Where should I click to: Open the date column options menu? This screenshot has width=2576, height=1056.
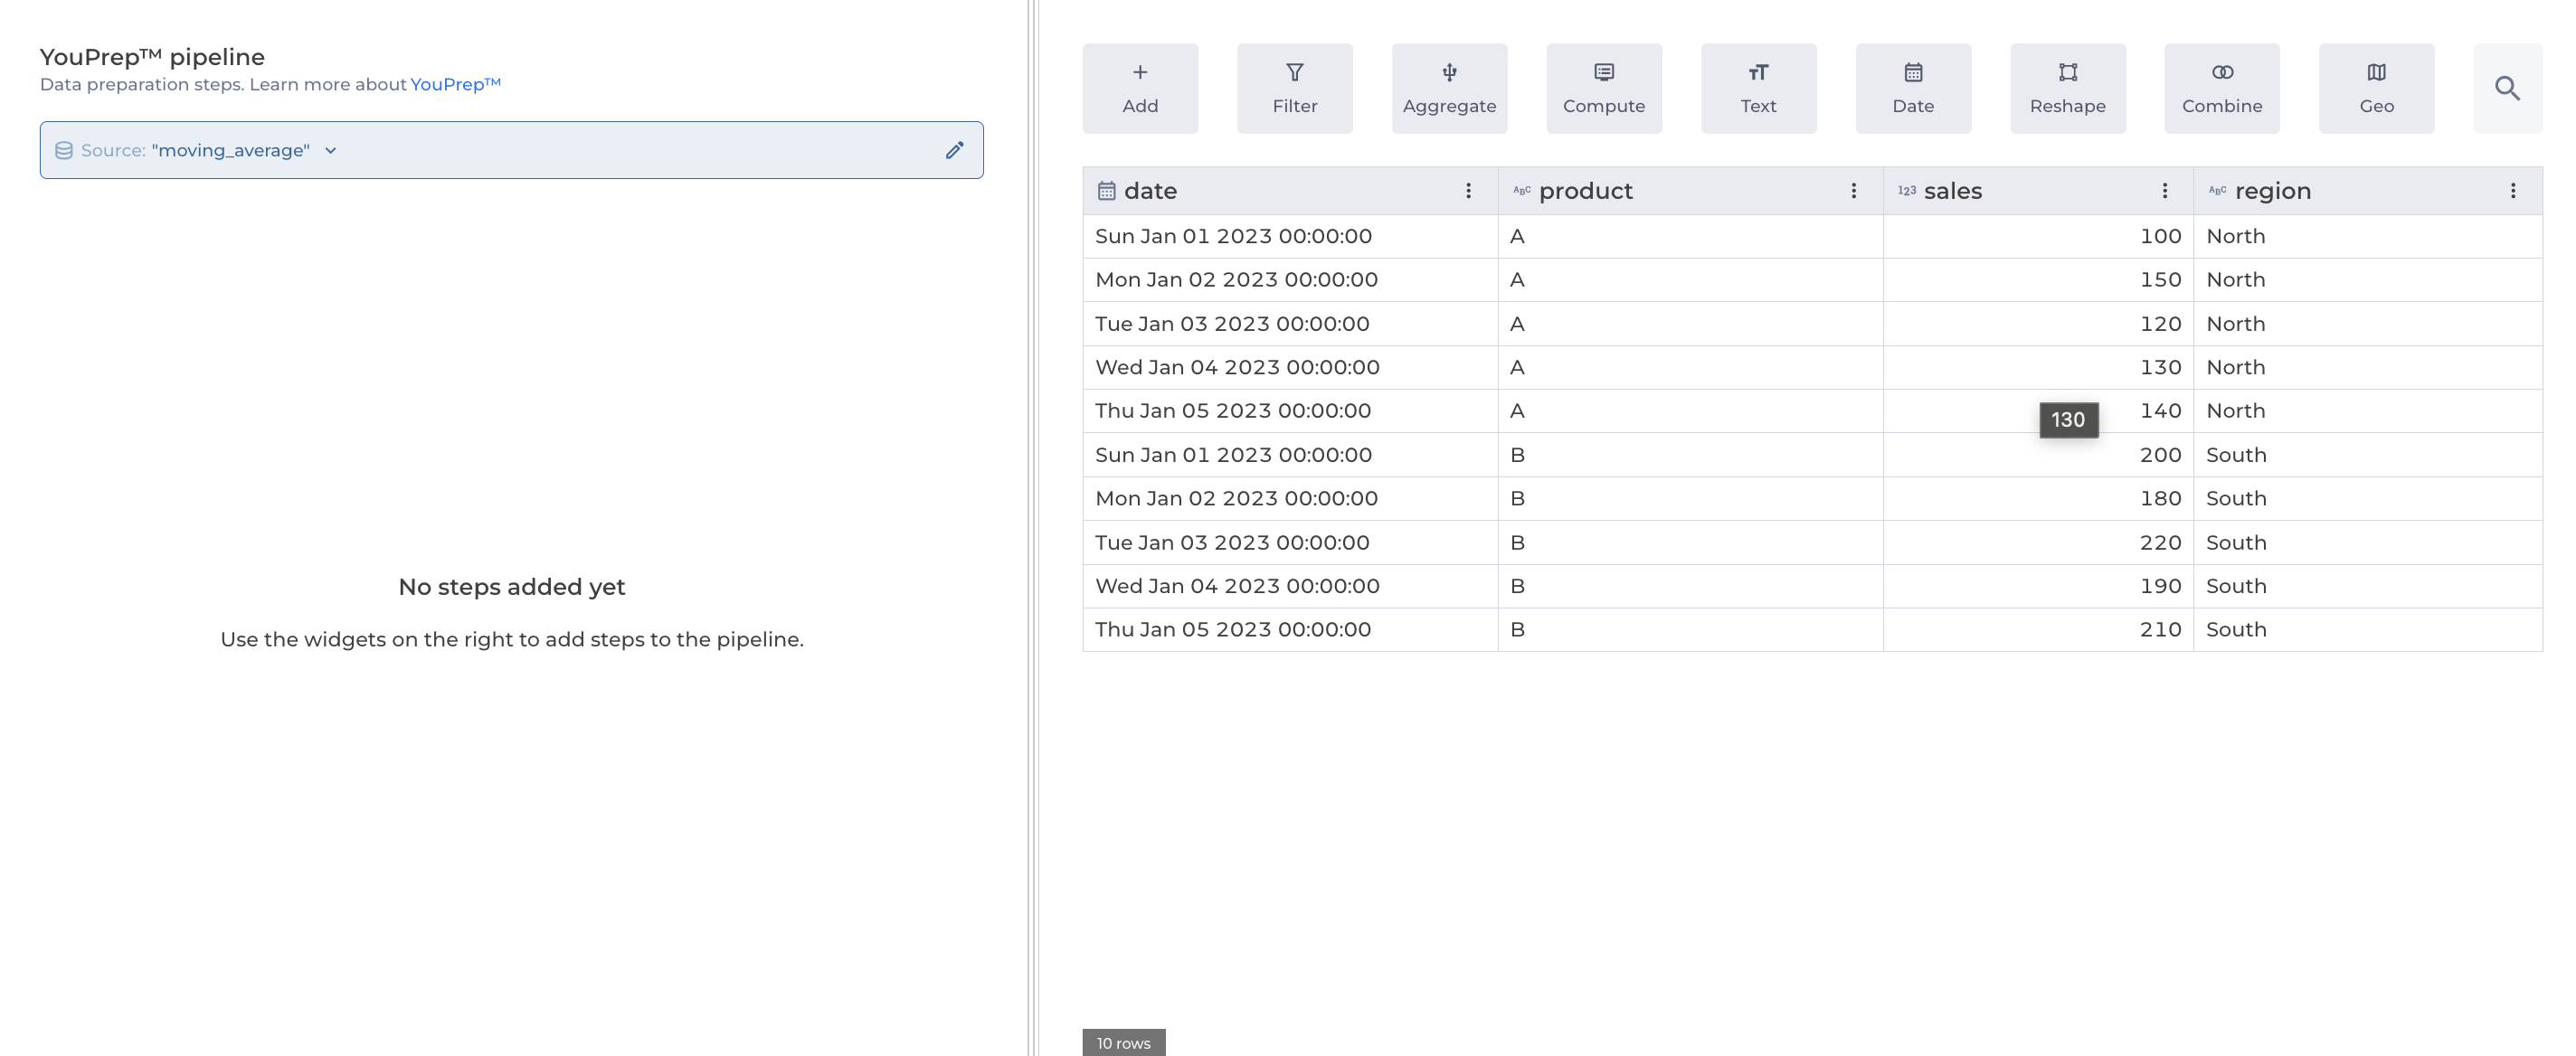[x=1468, y=191]
